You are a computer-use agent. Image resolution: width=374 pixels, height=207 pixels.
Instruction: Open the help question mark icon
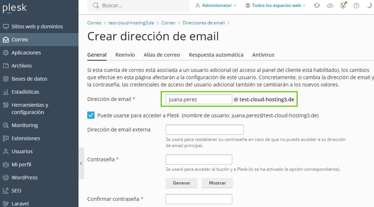pos(356,5)
